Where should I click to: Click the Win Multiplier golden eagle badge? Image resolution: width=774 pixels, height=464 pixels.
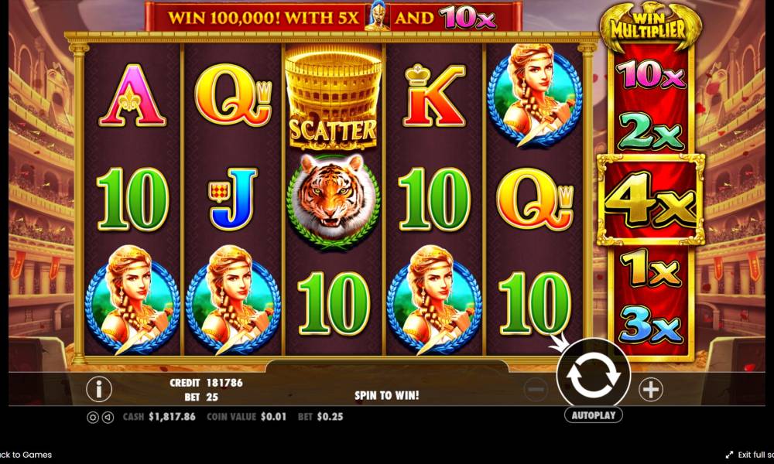(x=650, y=26)
